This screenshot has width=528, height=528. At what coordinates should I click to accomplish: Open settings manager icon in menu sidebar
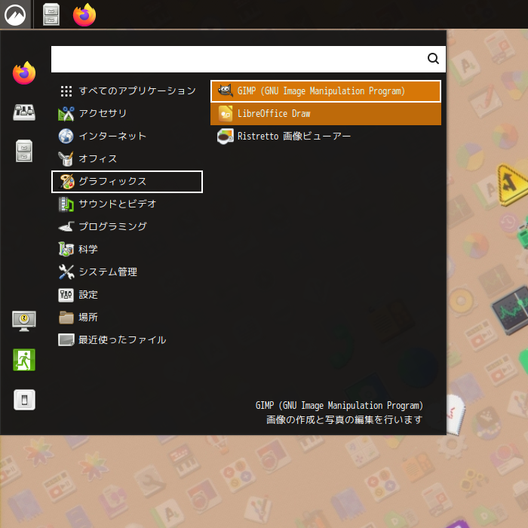[24, 112]
